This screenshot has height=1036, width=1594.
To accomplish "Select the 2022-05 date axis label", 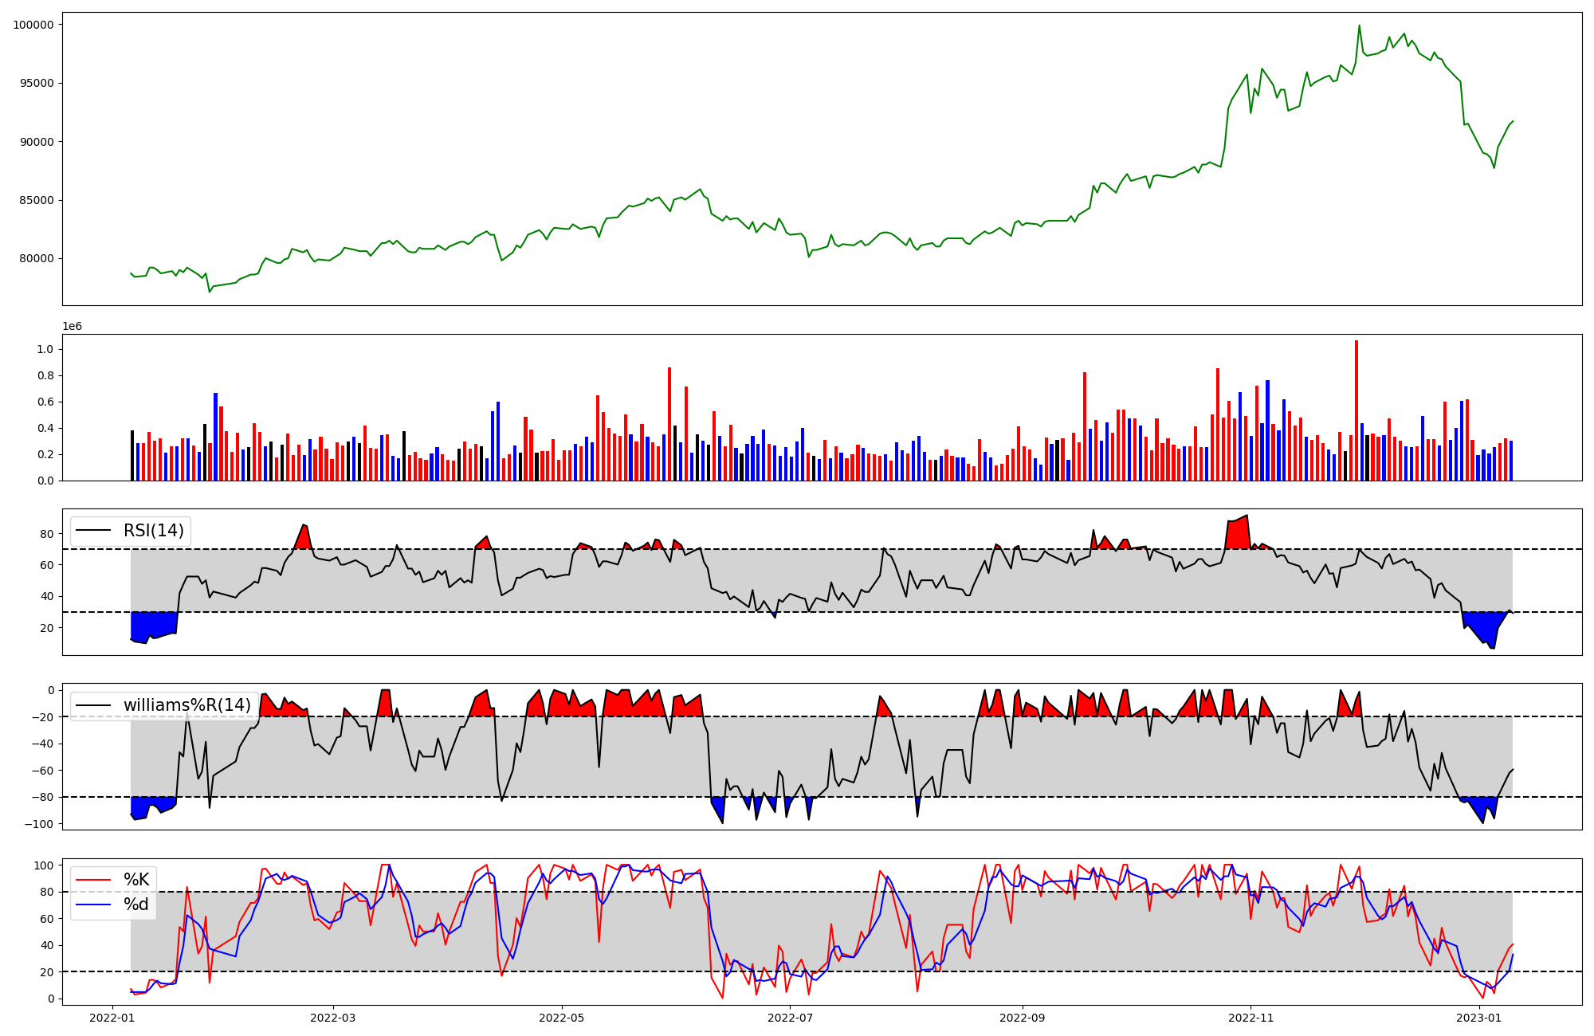I will point(562,1018).
